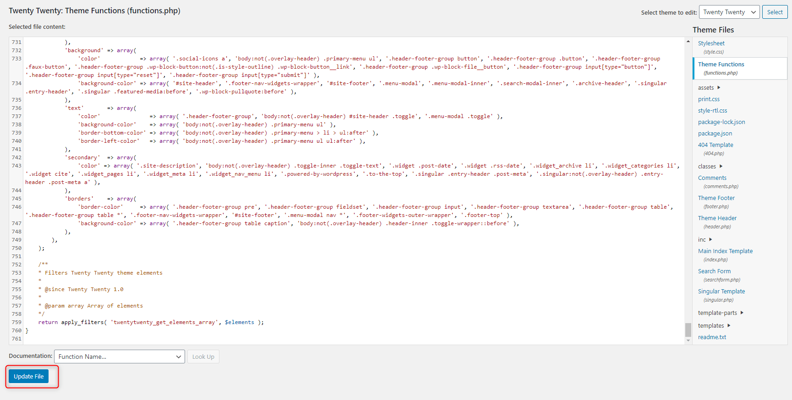This screenshot has height=400, width=792.
Task: Open the style-rtl.css file
Action: pyautogui.click(x=712, y=110)
